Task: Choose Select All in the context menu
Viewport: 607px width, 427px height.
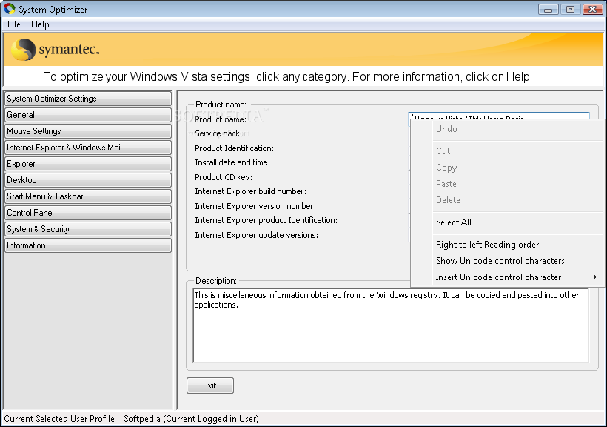Action: pyautogui.click(x=507, y=222)
